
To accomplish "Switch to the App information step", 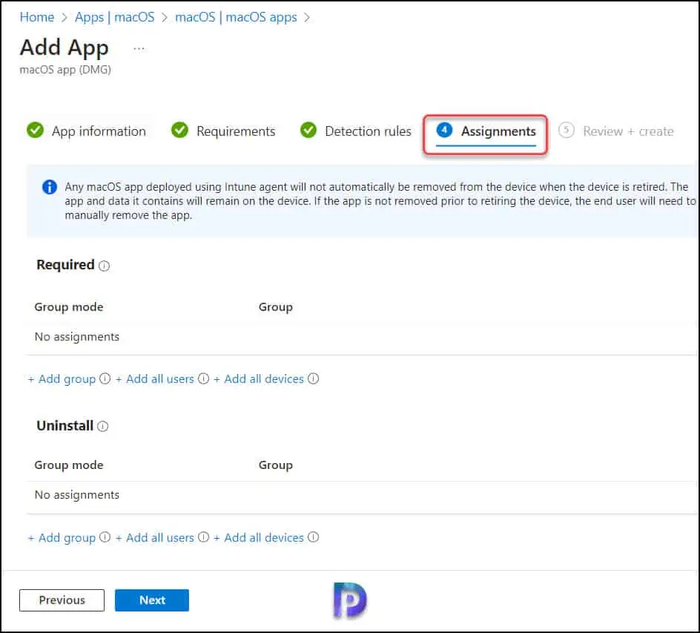I will click(x=86, y=131).
